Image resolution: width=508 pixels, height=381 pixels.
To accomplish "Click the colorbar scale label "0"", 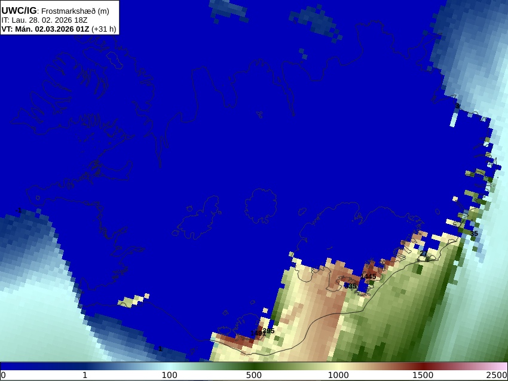I will (x=3, y=376).
